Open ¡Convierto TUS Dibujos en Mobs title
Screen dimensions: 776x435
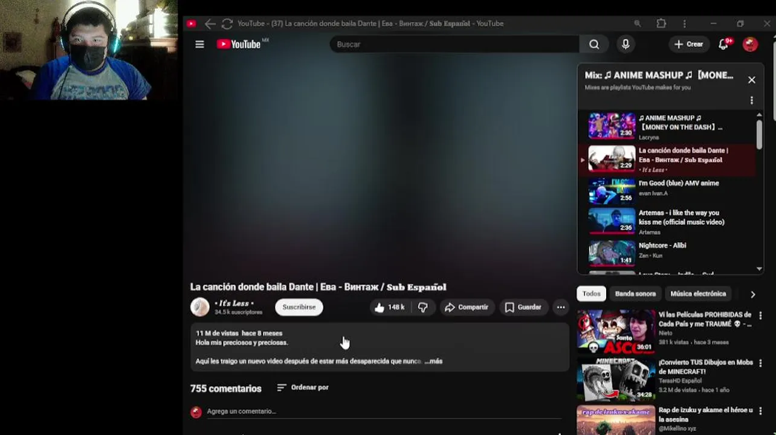(x=706, y=367)
